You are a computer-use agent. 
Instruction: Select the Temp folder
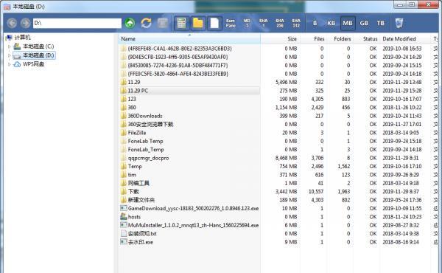(x=135, y=166)
